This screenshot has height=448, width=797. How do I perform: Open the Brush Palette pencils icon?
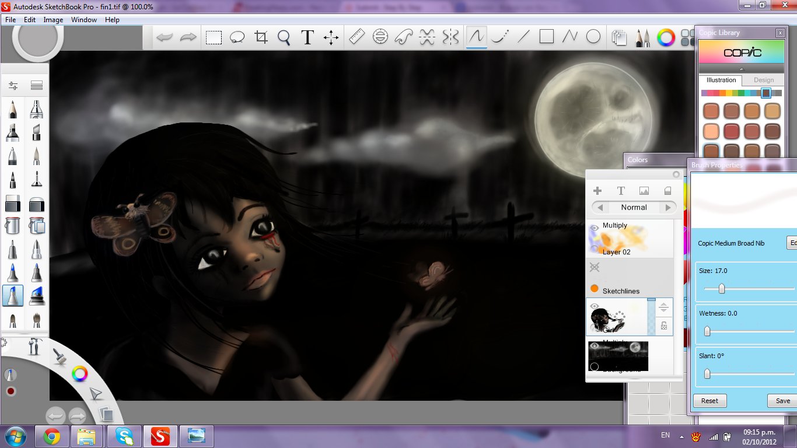(x=642, y=38)
